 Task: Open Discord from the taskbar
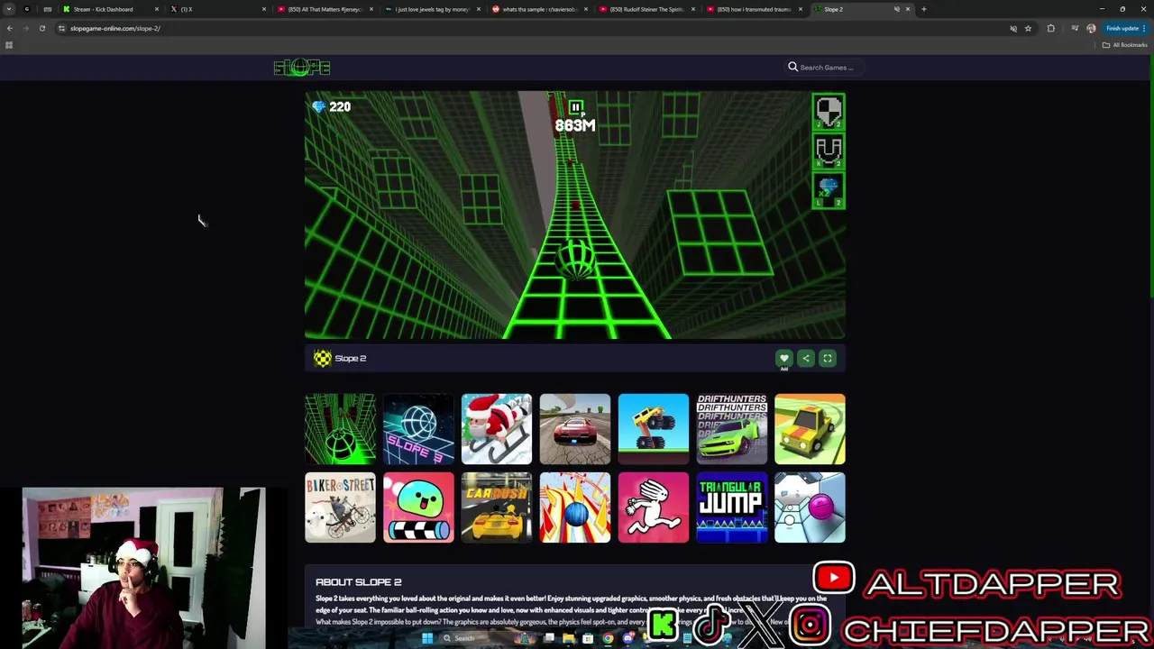pyautogui.click(x=628, y=638)
